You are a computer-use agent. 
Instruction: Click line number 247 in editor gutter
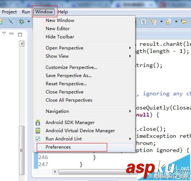tap(43, 164)
